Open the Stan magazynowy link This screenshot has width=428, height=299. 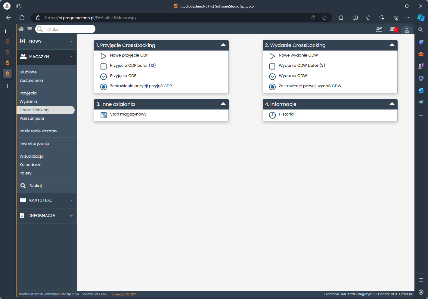128,114
